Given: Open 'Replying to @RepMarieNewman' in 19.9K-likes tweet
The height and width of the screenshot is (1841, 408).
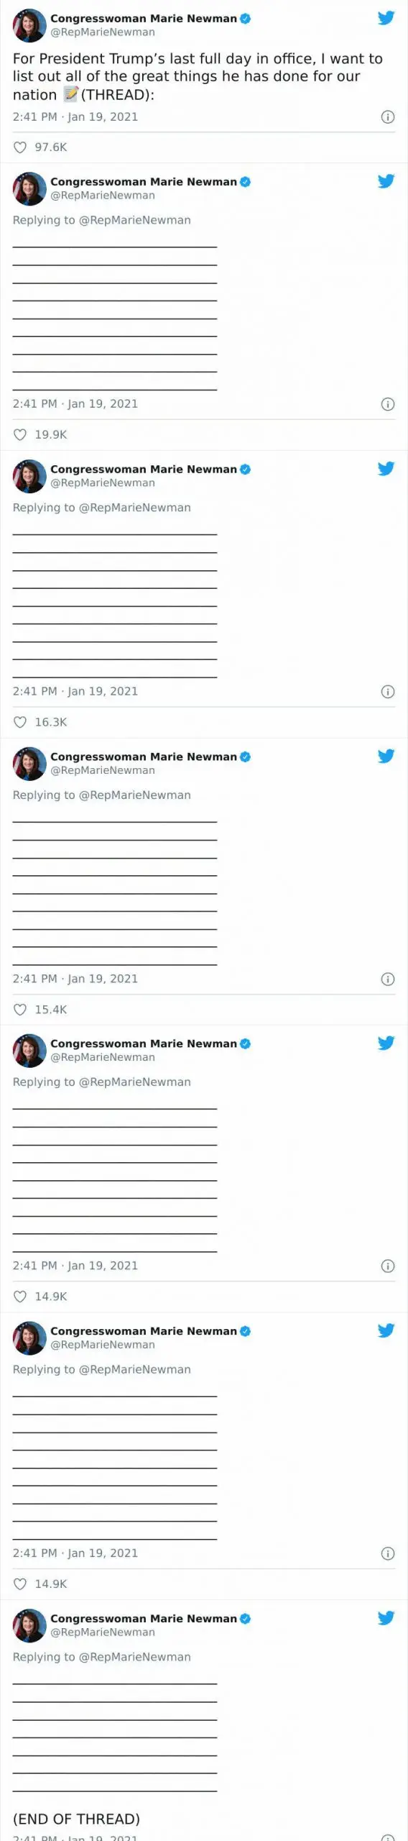Looking at the screenshot, I should coord(102,220).
